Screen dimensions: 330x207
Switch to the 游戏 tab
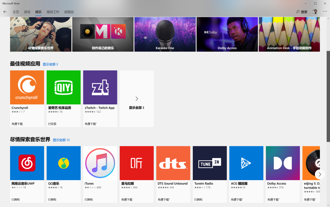tap(27, 12)
